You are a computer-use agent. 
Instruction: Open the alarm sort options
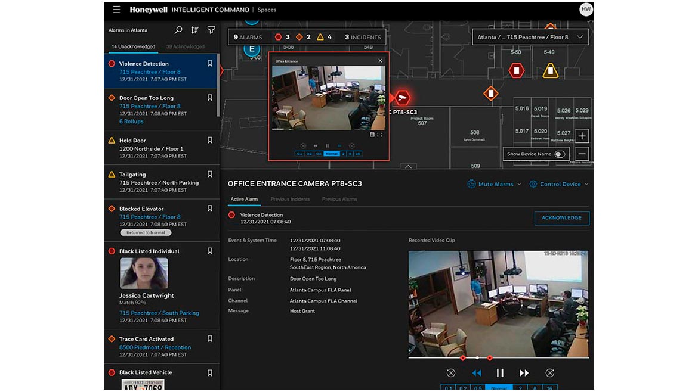click(x=194, y=30)
